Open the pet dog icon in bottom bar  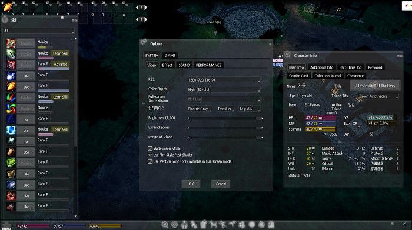213,225
